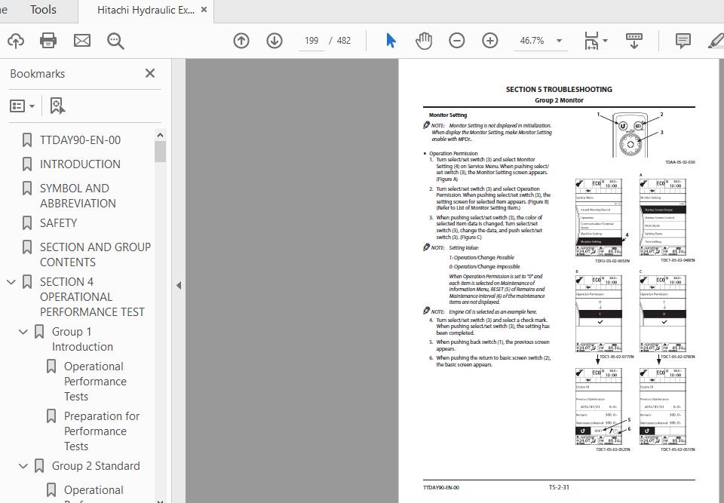Zoom out with minus icon
This screenshot has height=503, width=724.
point(457,41)
